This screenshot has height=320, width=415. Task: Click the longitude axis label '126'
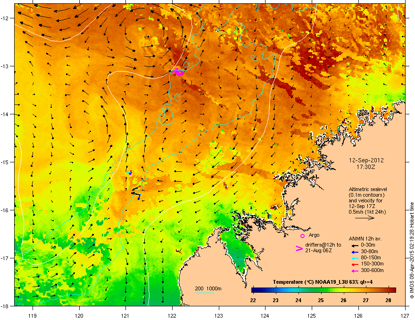[358, 315]
